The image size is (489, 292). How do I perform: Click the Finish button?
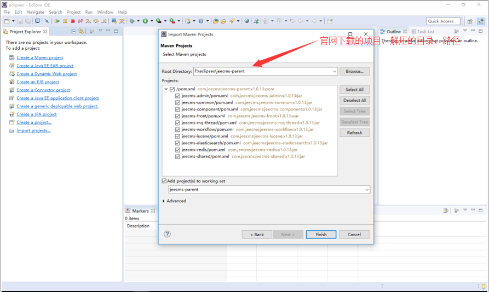[321, 235]
